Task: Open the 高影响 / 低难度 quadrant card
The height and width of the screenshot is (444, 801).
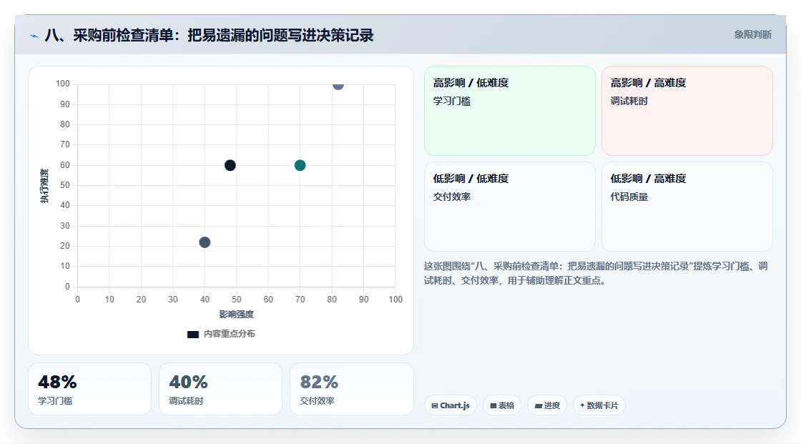Action: click(510, 110)
